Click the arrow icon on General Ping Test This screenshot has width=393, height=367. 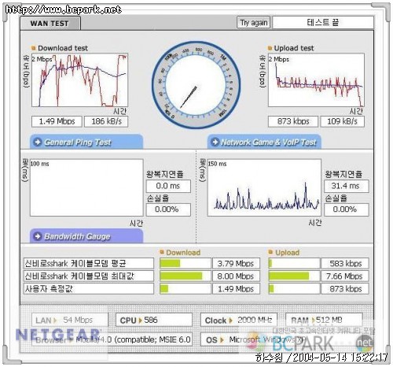coord(38,142)
